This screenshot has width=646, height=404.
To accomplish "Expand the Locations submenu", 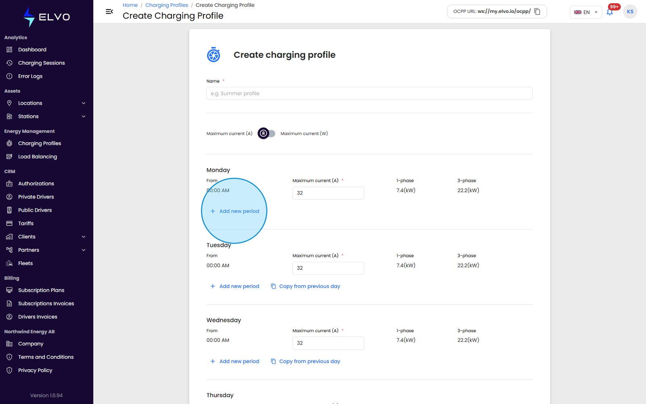I will click(84, 103).
